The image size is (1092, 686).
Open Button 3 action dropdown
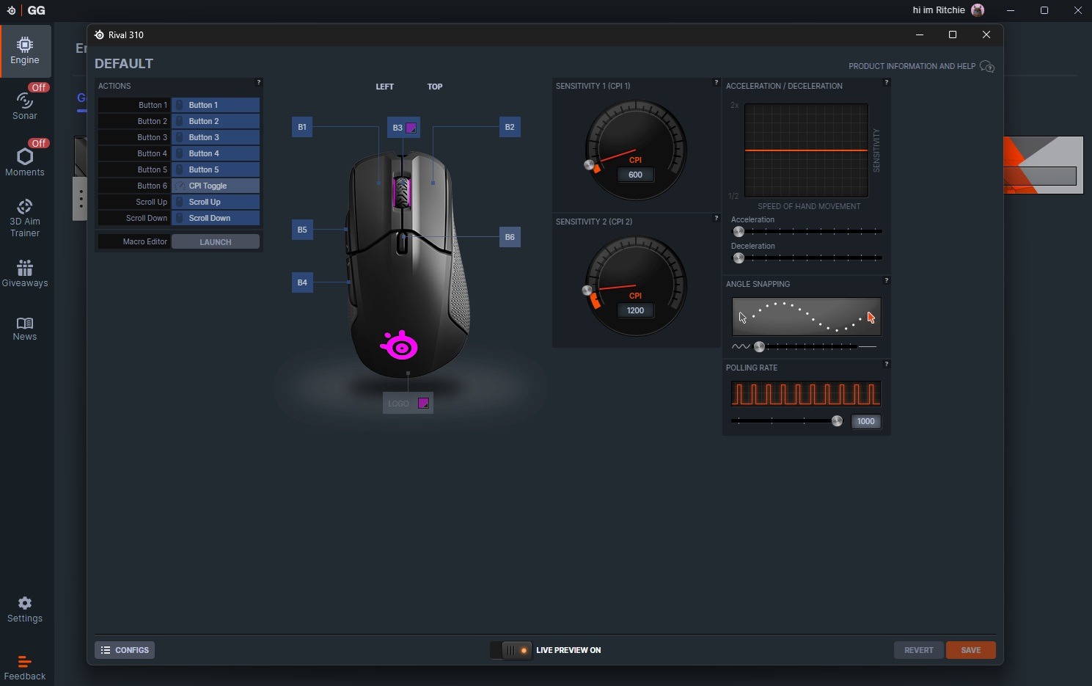[216, 137]
